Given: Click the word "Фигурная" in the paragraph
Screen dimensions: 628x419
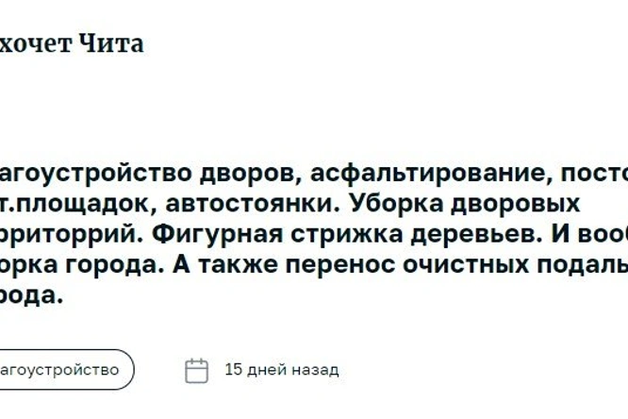Looking at the screenshot, I should 208,234.
